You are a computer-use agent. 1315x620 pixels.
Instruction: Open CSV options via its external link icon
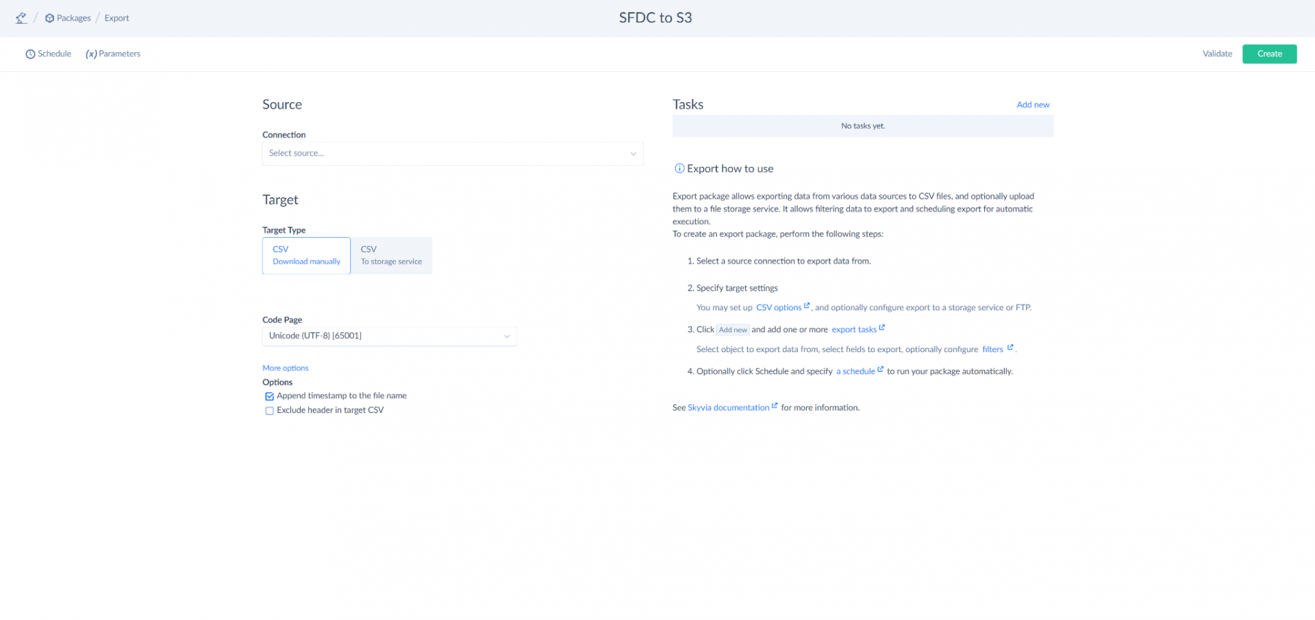(807, 305)
